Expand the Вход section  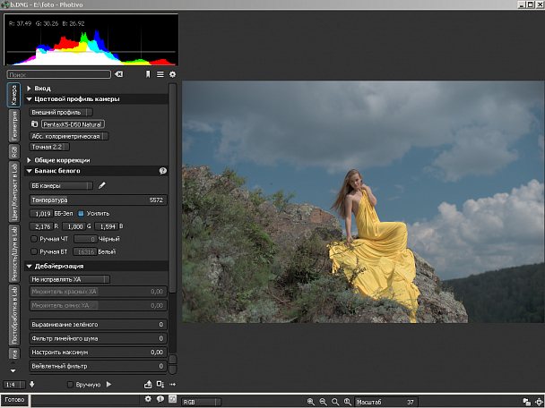click(29, 89)
